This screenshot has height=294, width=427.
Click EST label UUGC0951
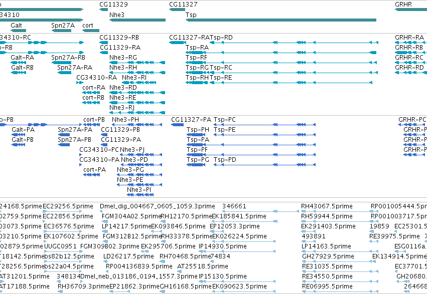[x=60, y=246]
